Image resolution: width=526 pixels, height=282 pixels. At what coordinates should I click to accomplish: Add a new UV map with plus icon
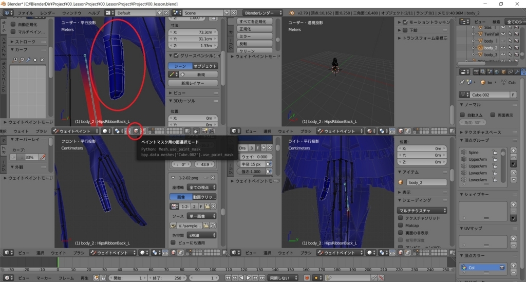pos(513,238)
